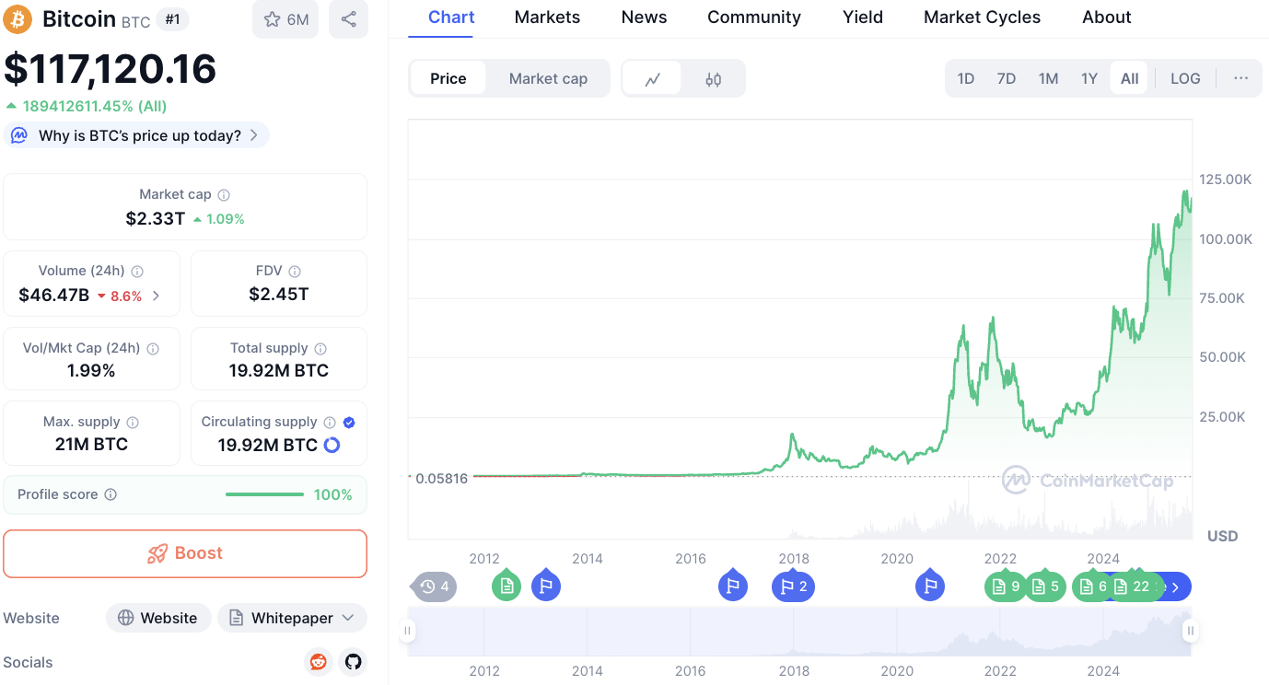Click the share icon button
The height and width of the screenshot is (685, 1269).
(x=348, y=19)
